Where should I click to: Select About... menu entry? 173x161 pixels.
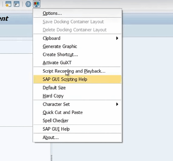click(77, 138)
